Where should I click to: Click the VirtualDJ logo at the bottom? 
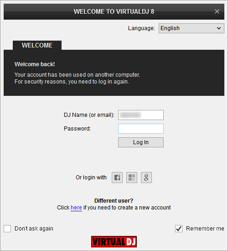pyautogui.click(x=114, y=241)
